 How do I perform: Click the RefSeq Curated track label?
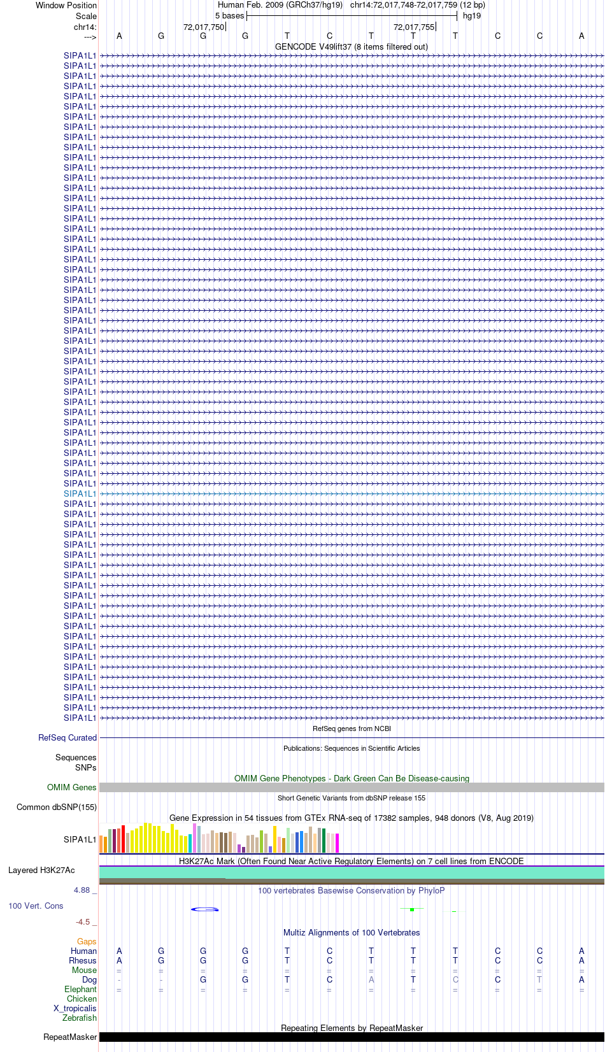point(68,737)
